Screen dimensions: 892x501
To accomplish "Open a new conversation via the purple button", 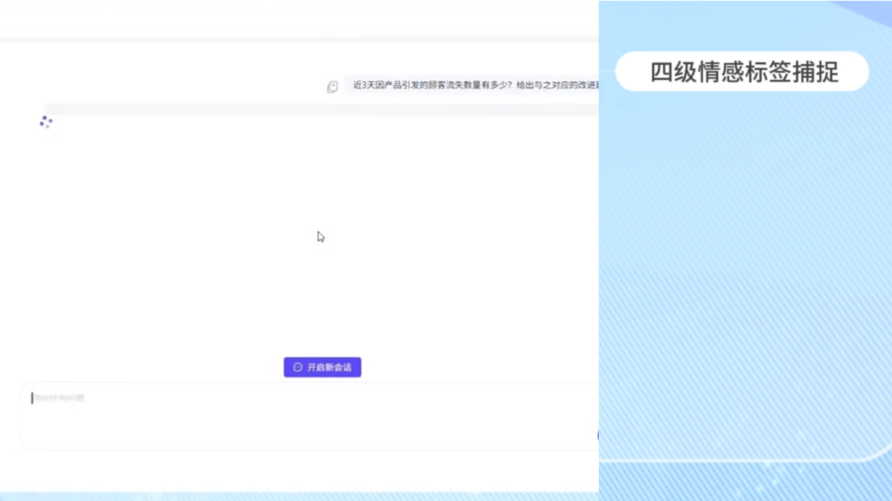I will click(322, 367).
